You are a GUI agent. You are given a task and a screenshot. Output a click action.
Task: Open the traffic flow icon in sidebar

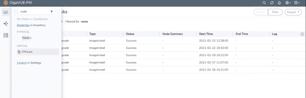(x=6, y=24)
